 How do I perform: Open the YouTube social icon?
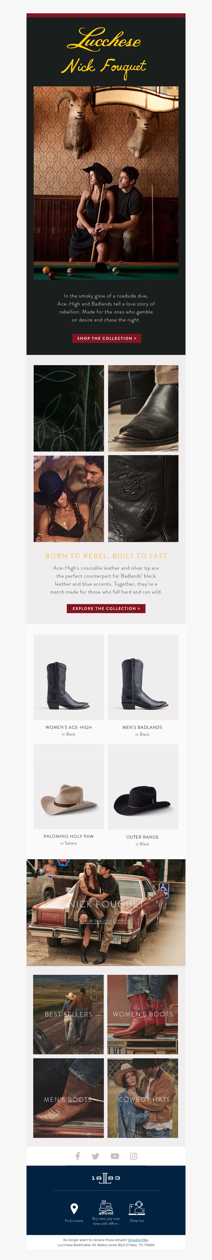(x=115, y=1156)
